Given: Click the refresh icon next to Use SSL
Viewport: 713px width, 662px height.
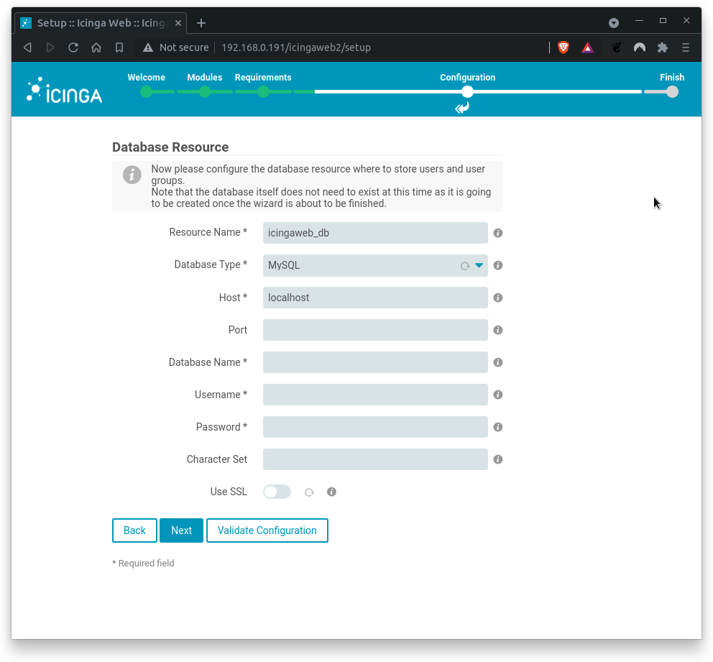Looking at the screenshot, I should [x=309, y=492].
